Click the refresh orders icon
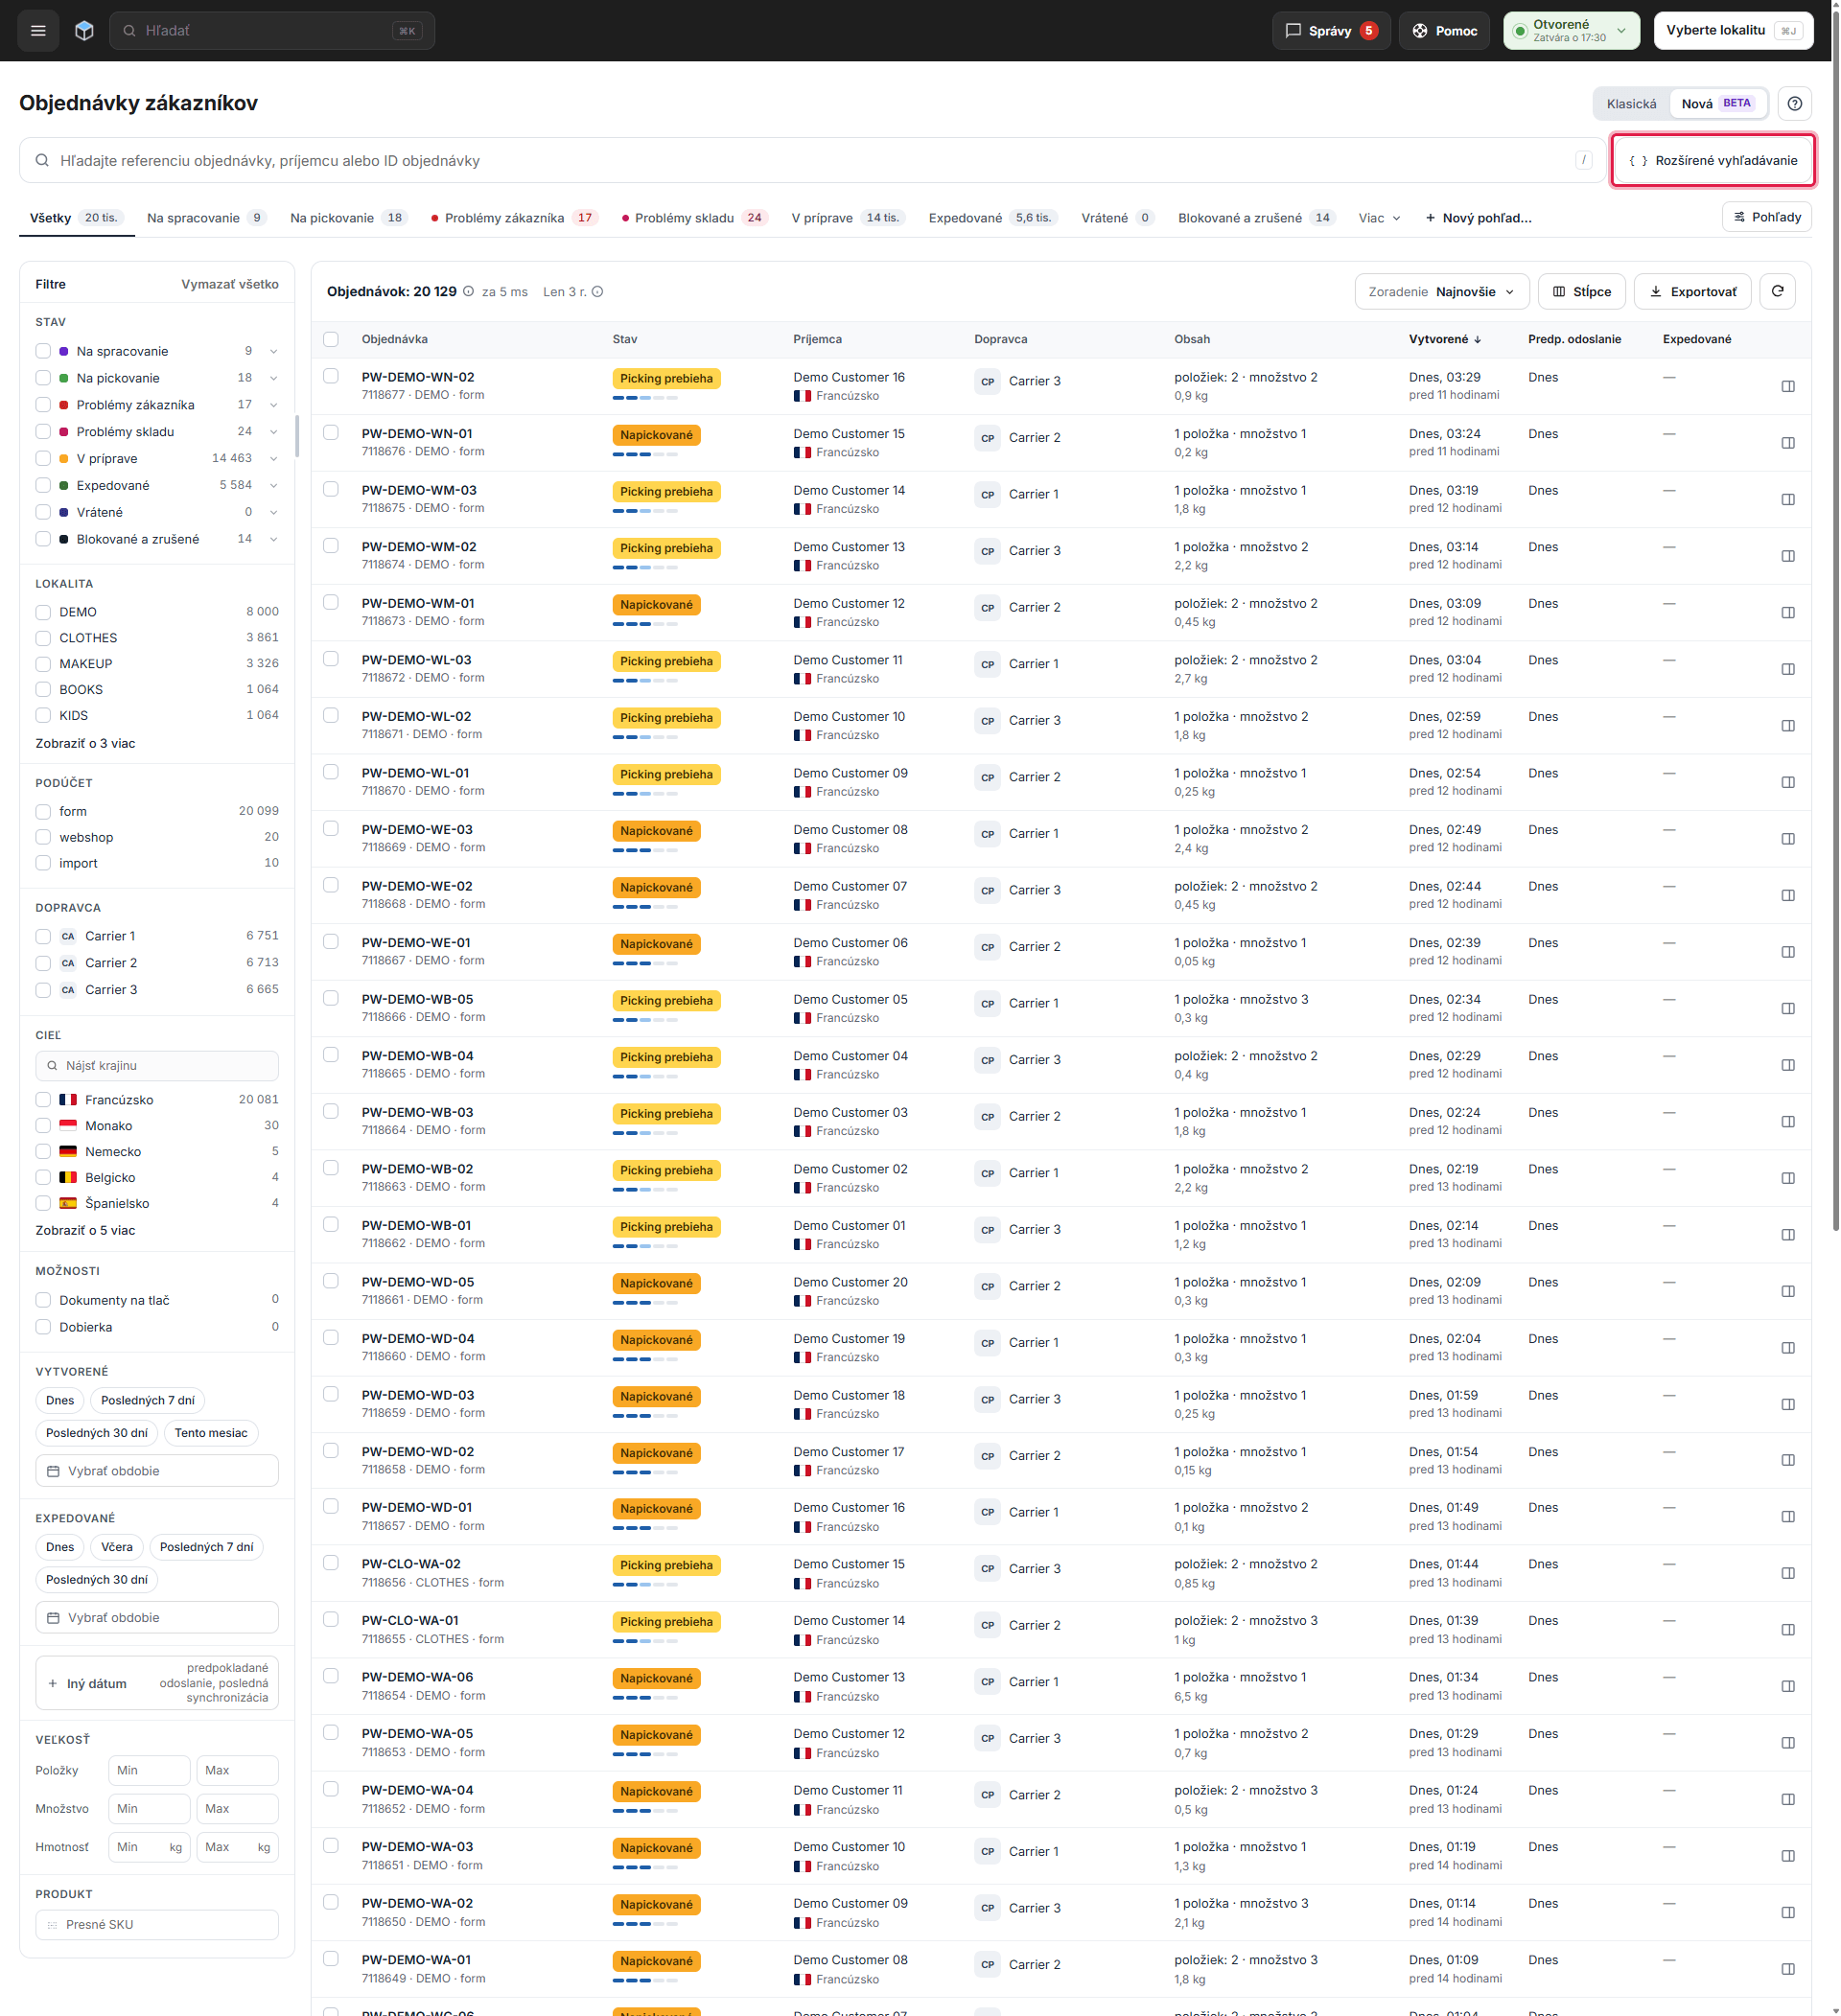 pos(1779,292)
